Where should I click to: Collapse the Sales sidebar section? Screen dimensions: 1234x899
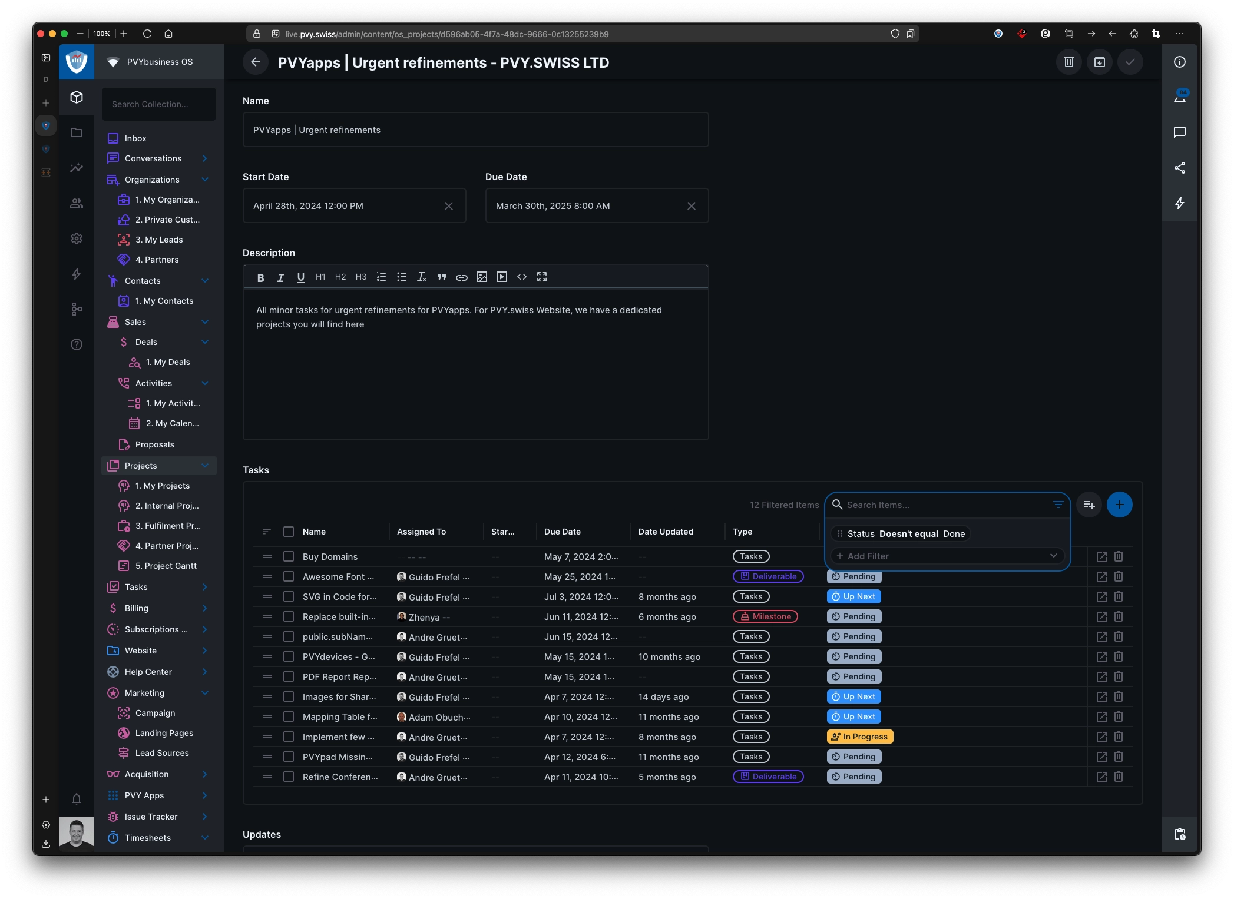click(205, 322)
